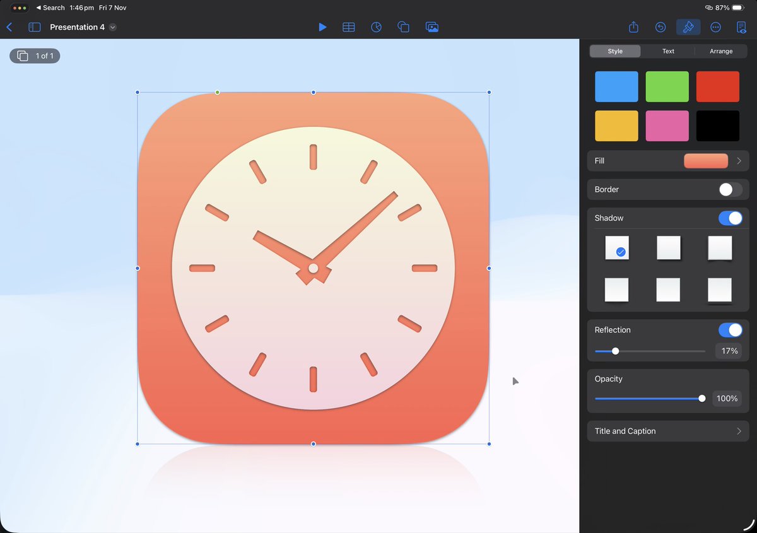Image resolution: width=757 pixels, height=533 pixels.
Task: Select the bottom left shadow preset
Action: 617,290
